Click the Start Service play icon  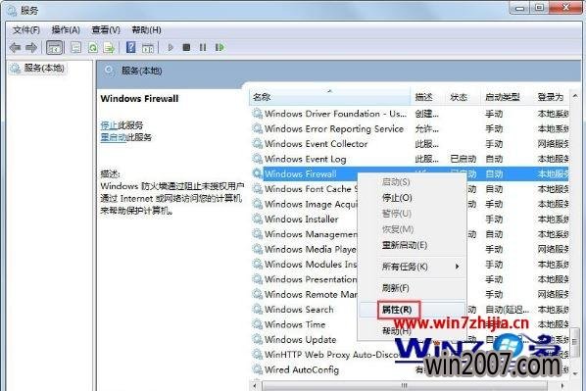[x=171, y=47]
